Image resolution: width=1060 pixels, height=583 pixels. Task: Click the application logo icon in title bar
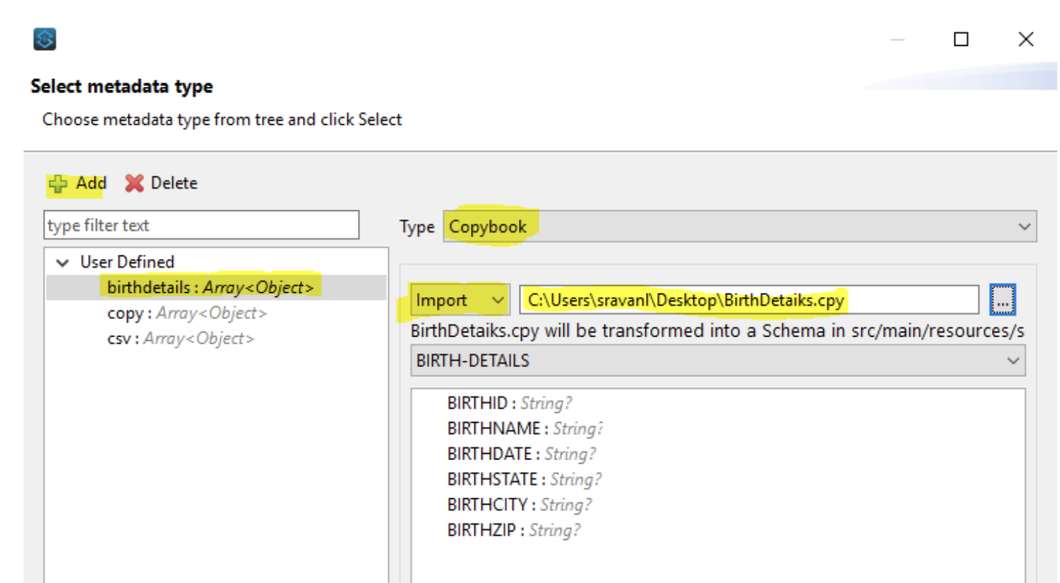point(44,39)
